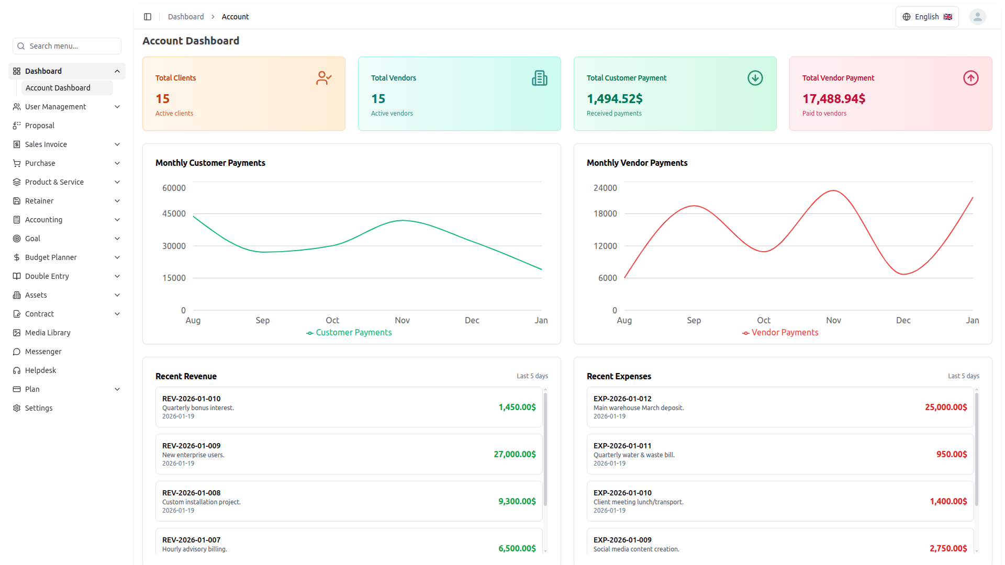Click the Total Clients person icon

(x=323, y=78)
